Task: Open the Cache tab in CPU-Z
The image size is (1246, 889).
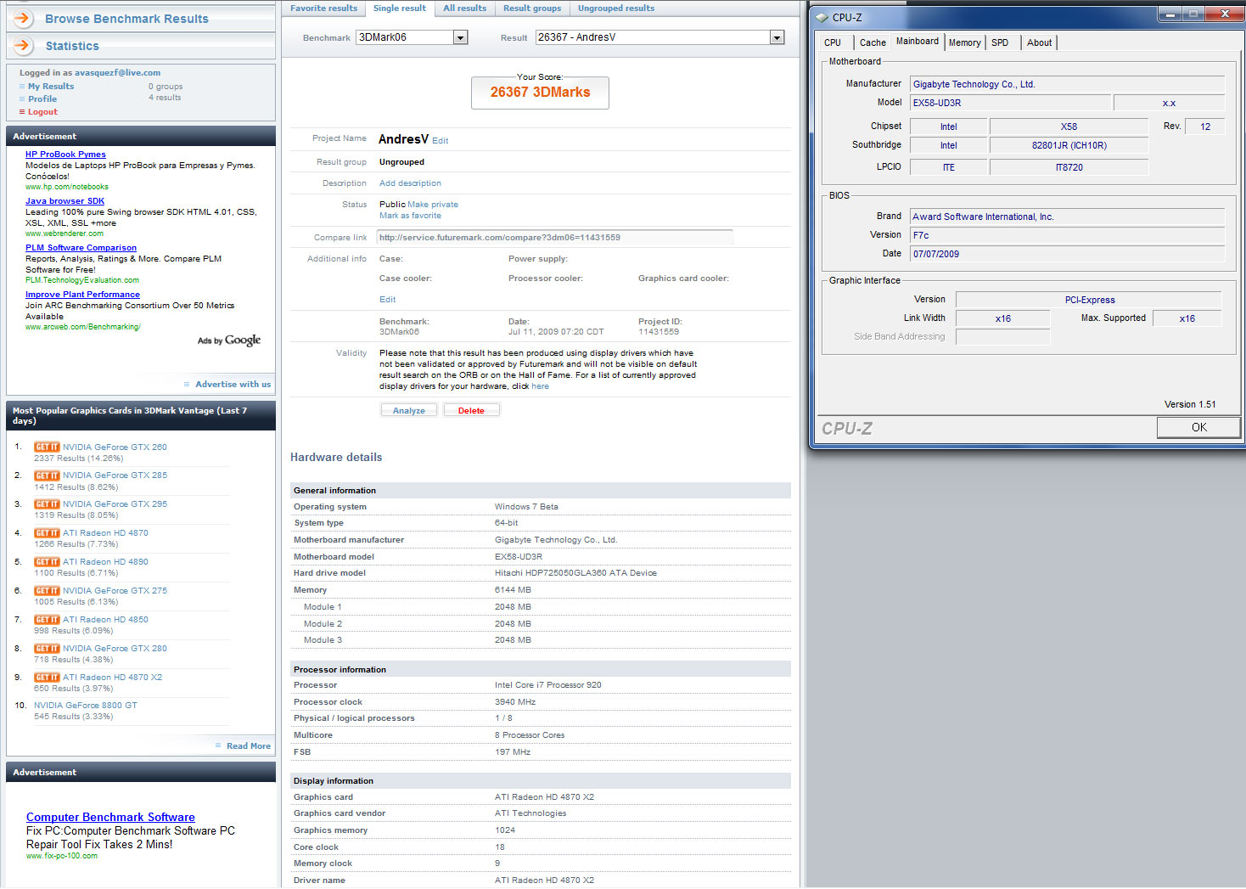Action: 873,42
